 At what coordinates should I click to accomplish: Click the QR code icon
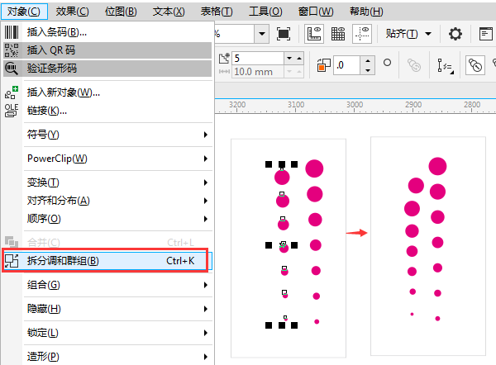click(12, 50)
